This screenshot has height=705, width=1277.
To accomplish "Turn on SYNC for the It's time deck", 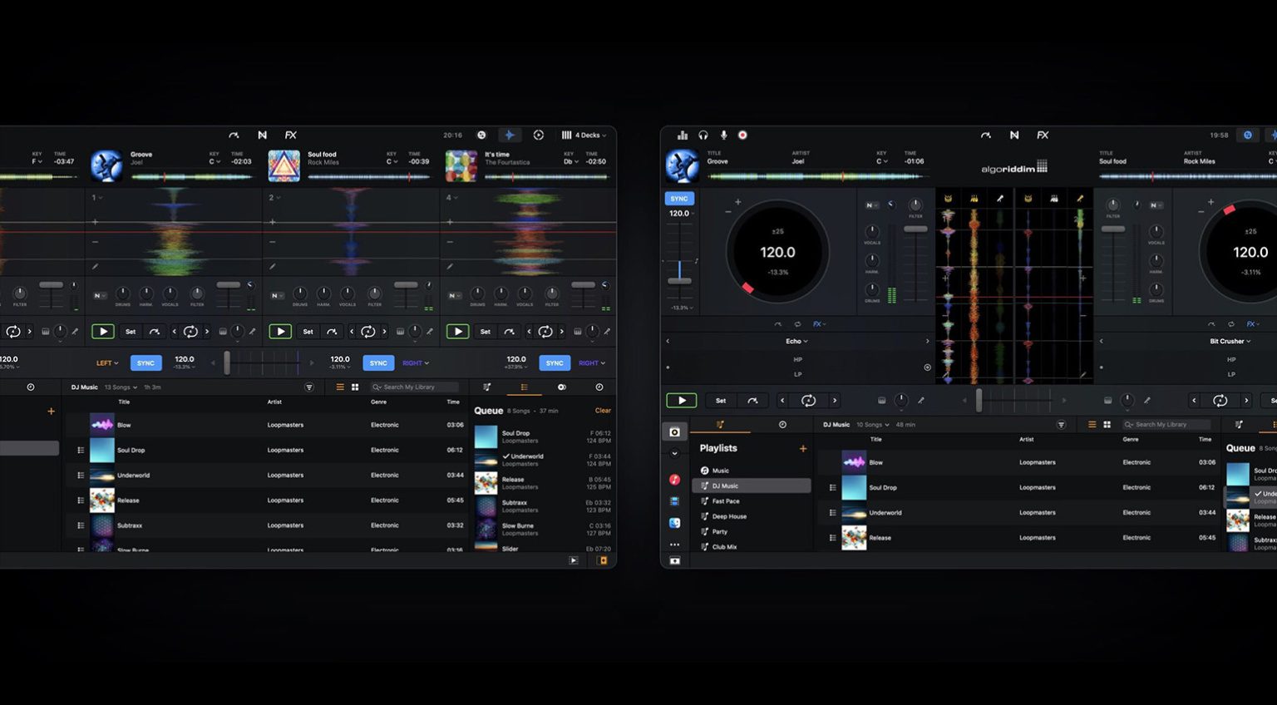I will pos(555,362).
